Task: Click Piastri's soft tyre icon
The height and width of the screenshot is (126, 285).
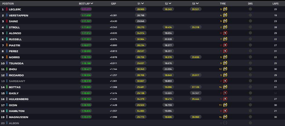Action: coord(225,45)
